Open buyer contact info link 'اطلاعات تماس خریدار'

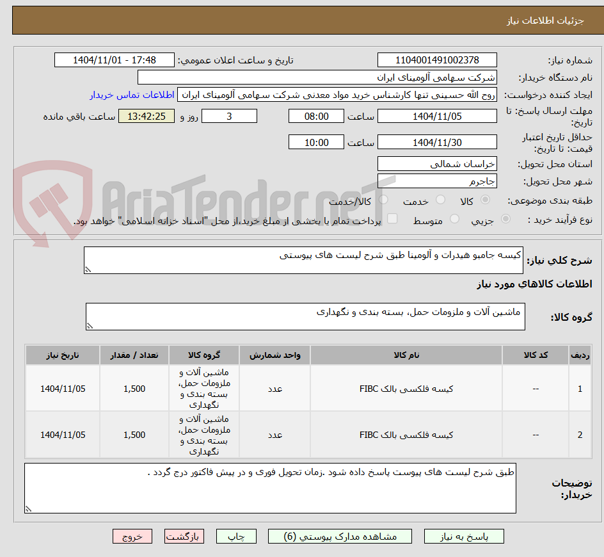[x=132, y=95]
